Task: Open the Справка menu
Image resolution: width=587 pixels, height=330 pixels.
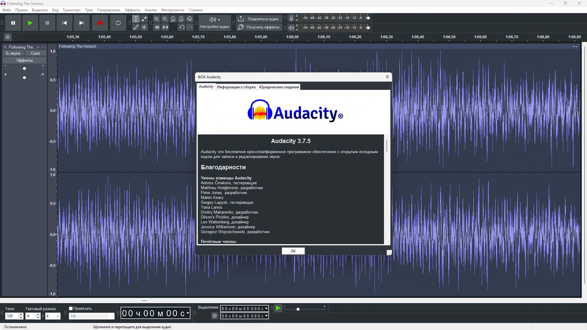Action: click(x=196, y=10)
